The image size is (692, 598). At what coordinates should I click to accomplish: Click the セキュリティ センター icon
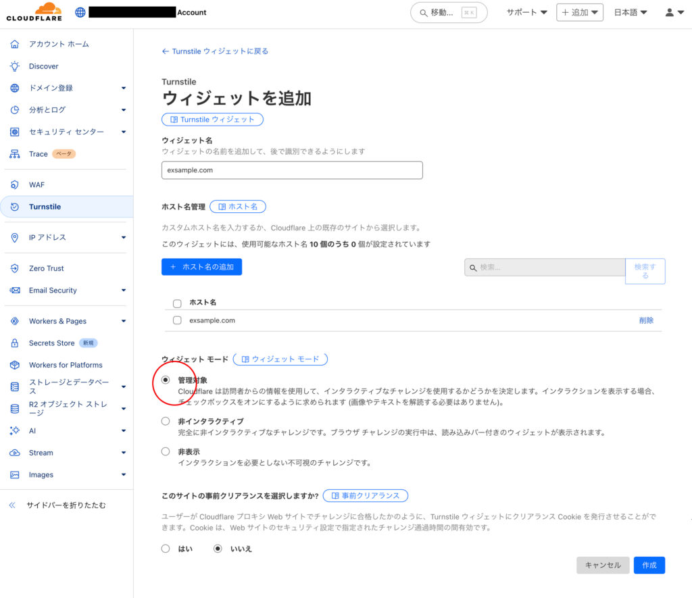[x=15, y=132]
